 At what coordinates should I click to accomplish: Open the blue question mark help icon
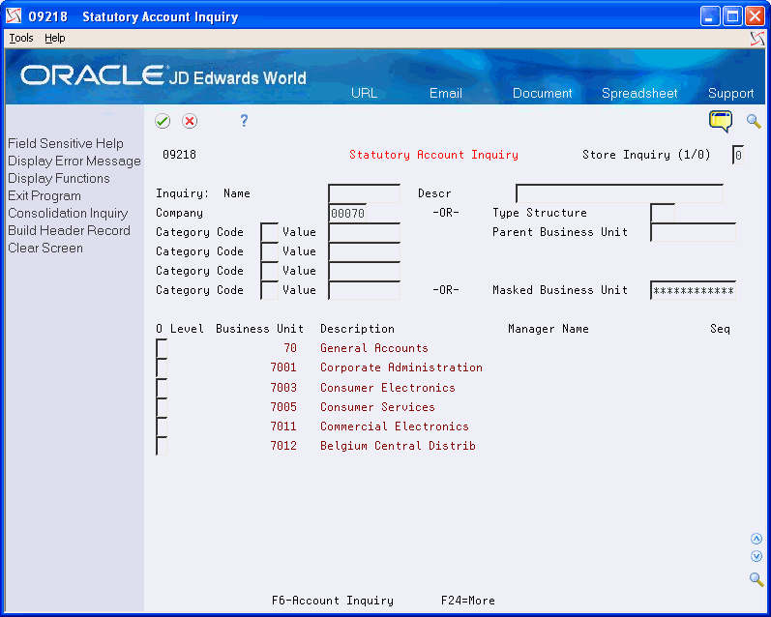click(x=244, y=121)
